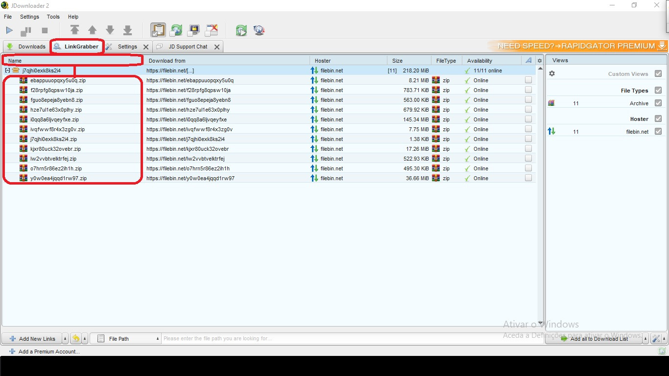Viewport: 669px width, 376px height.
Task: Click the undo-style yellow arrow button
Action: tap(76, 338)
